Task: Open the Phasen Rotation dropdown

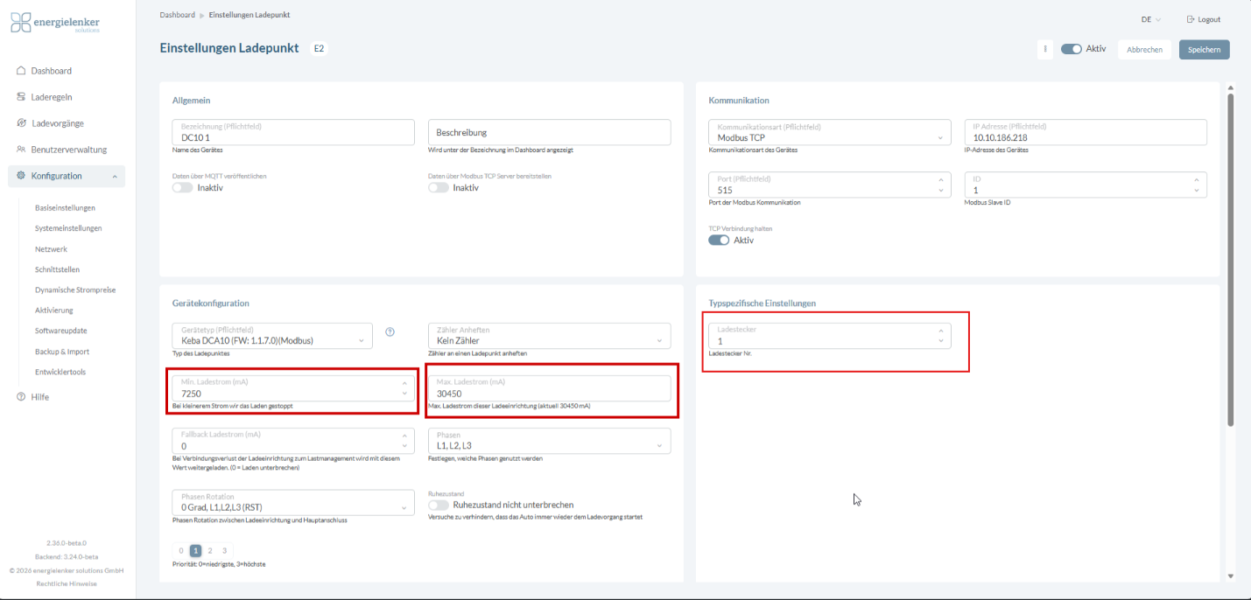Action: coord(293,502)
